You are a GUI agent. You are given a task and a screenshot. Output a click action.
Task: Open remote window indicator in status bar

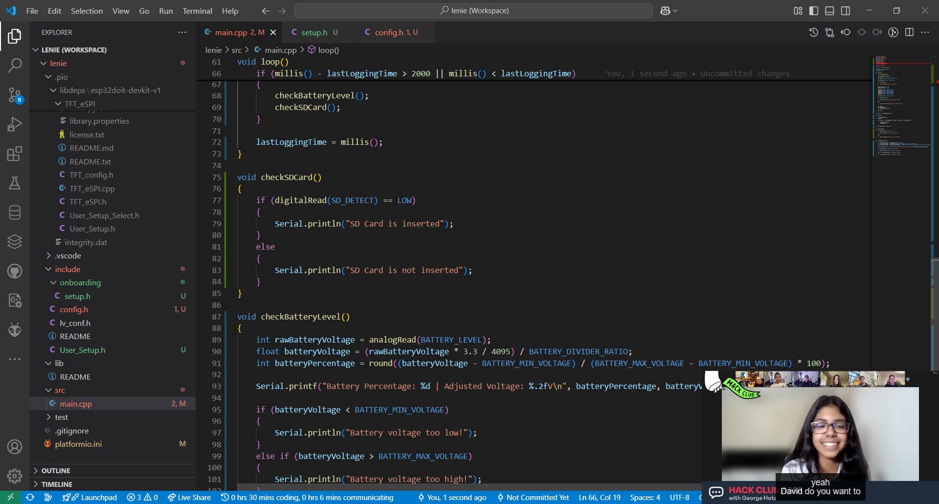click(10, 497)
